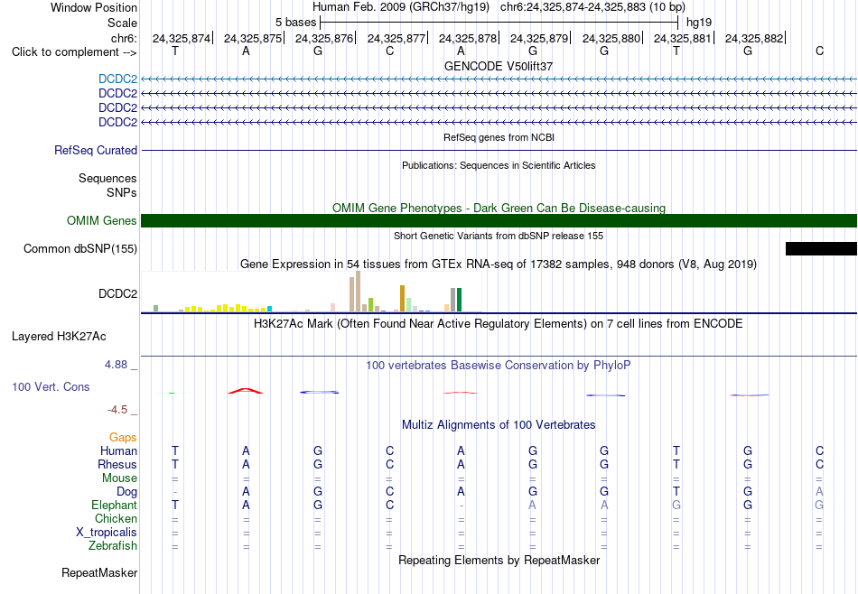
Task: Select the Dog alignment row label
Action: pos(127,492)
